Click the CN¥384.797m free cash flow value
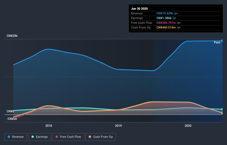The width and height of the screenshot is (227, 145). [166, 23]
